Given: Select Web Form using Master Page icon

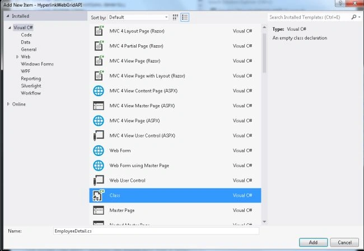Looking at the screenshot, I should 99,165.
